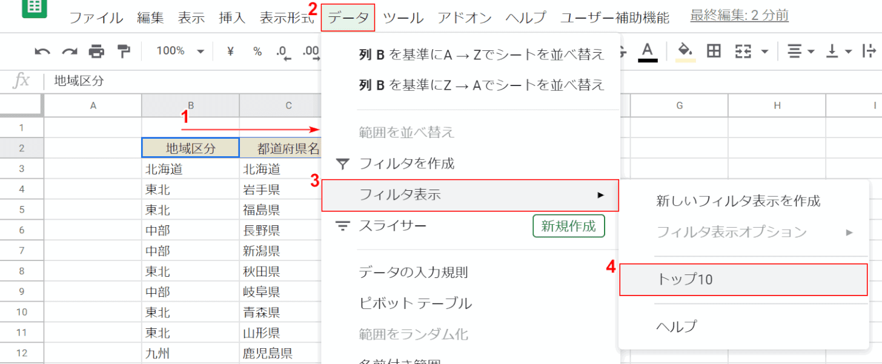Select the スライサー menu entry
882x364 pixels.
(x=393, y=226)
